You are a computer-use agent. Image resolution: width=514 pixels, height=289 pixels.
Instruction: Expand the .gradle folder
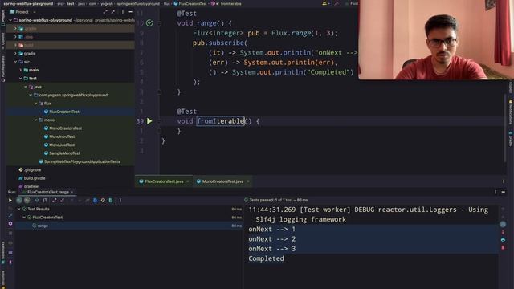pos(15,29)
